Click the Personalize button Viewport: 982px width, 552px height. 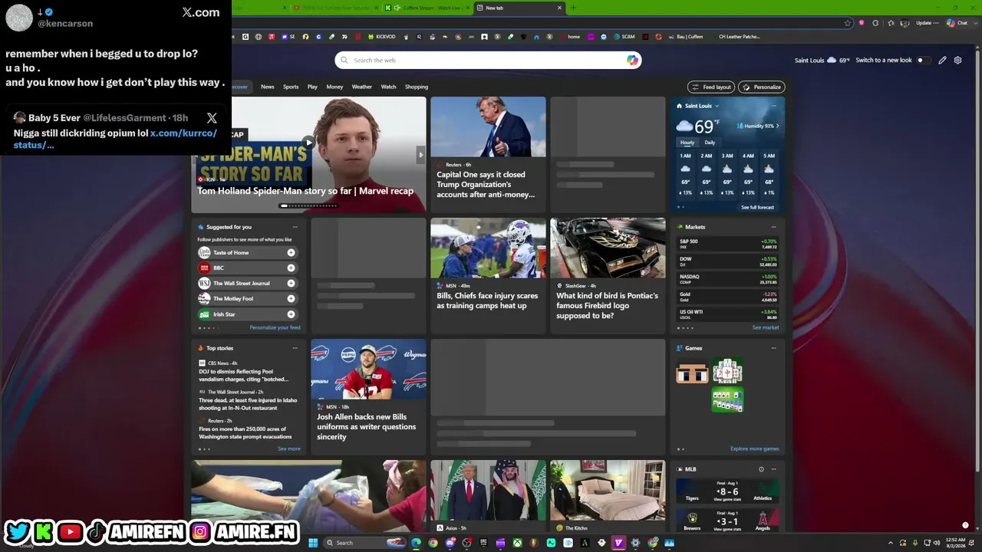pyautogui.click(x=761, y=87)
